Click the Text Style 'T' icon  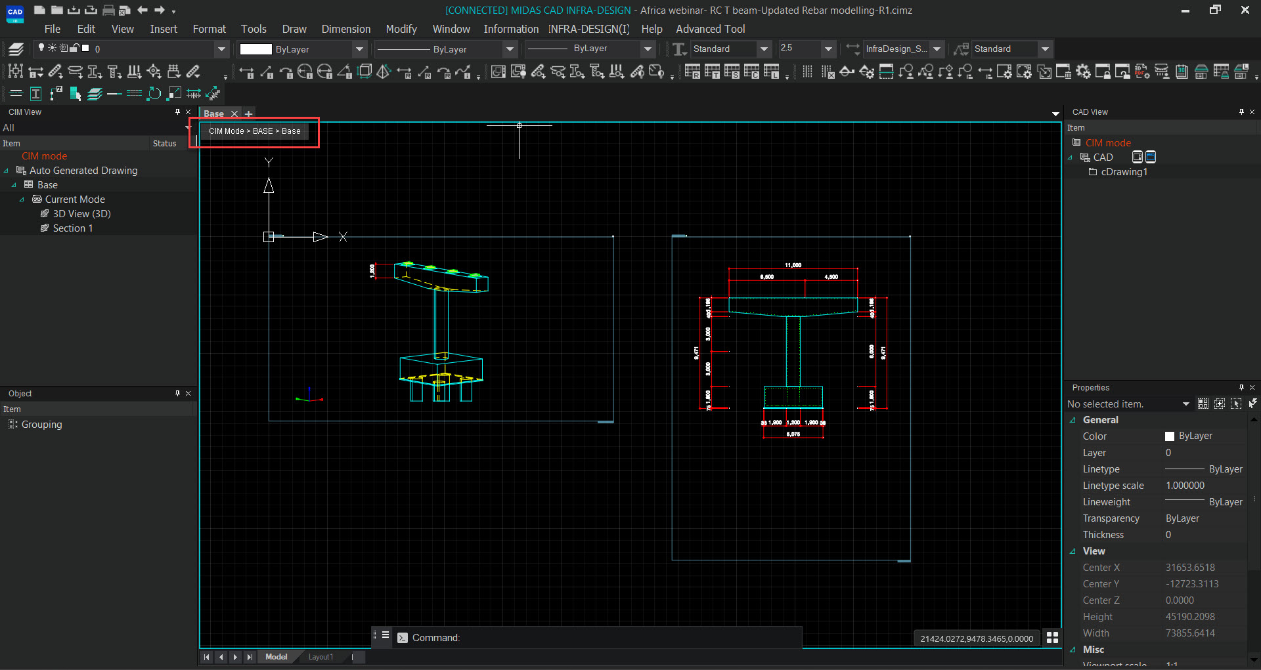[680, 49]
